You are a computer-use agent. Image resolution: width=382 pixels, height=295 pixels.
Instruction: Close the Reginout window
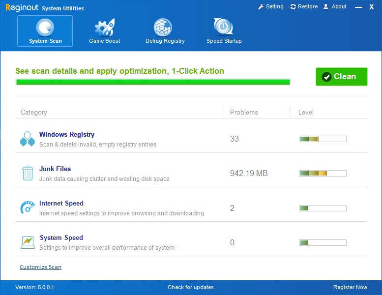point(371,7)
